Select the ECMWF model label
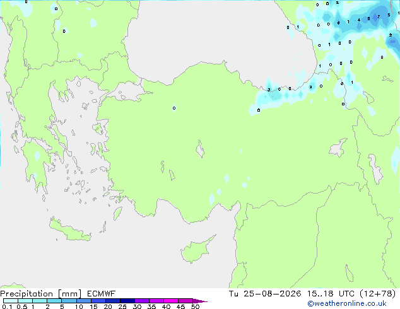The image size is (400, 309). click(x=102, y=294)
